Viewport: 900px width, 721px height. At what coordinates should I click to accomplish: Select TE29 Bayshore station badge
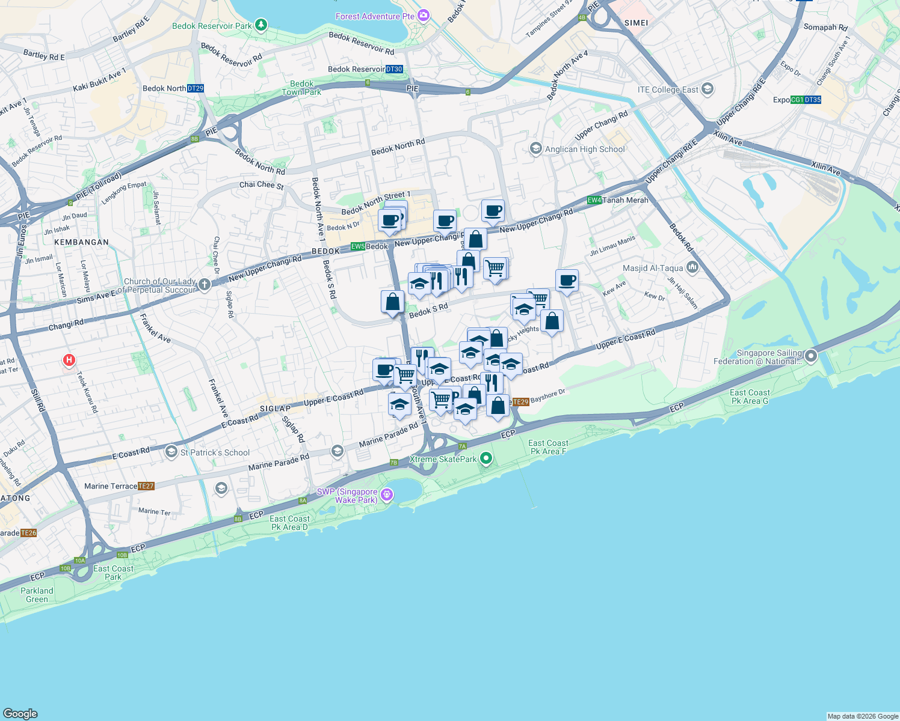(x=521, y=402)
